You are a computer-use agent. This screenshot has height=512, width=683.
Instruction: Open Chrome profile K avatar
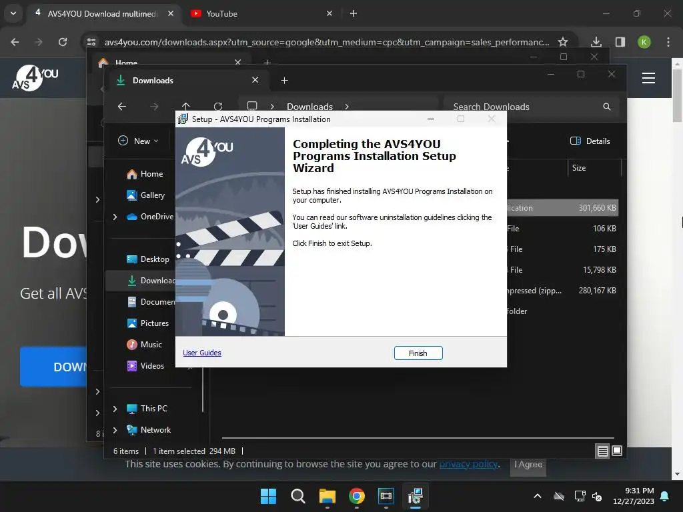tap(644, 42)
